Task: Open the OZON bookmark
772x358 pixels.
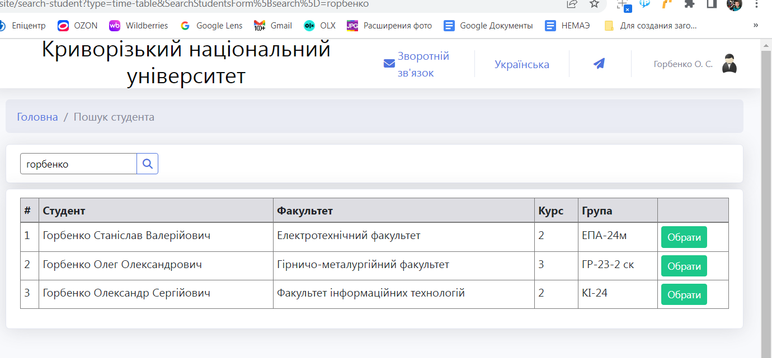Action: pyautogui.click(x=78, y=26)
